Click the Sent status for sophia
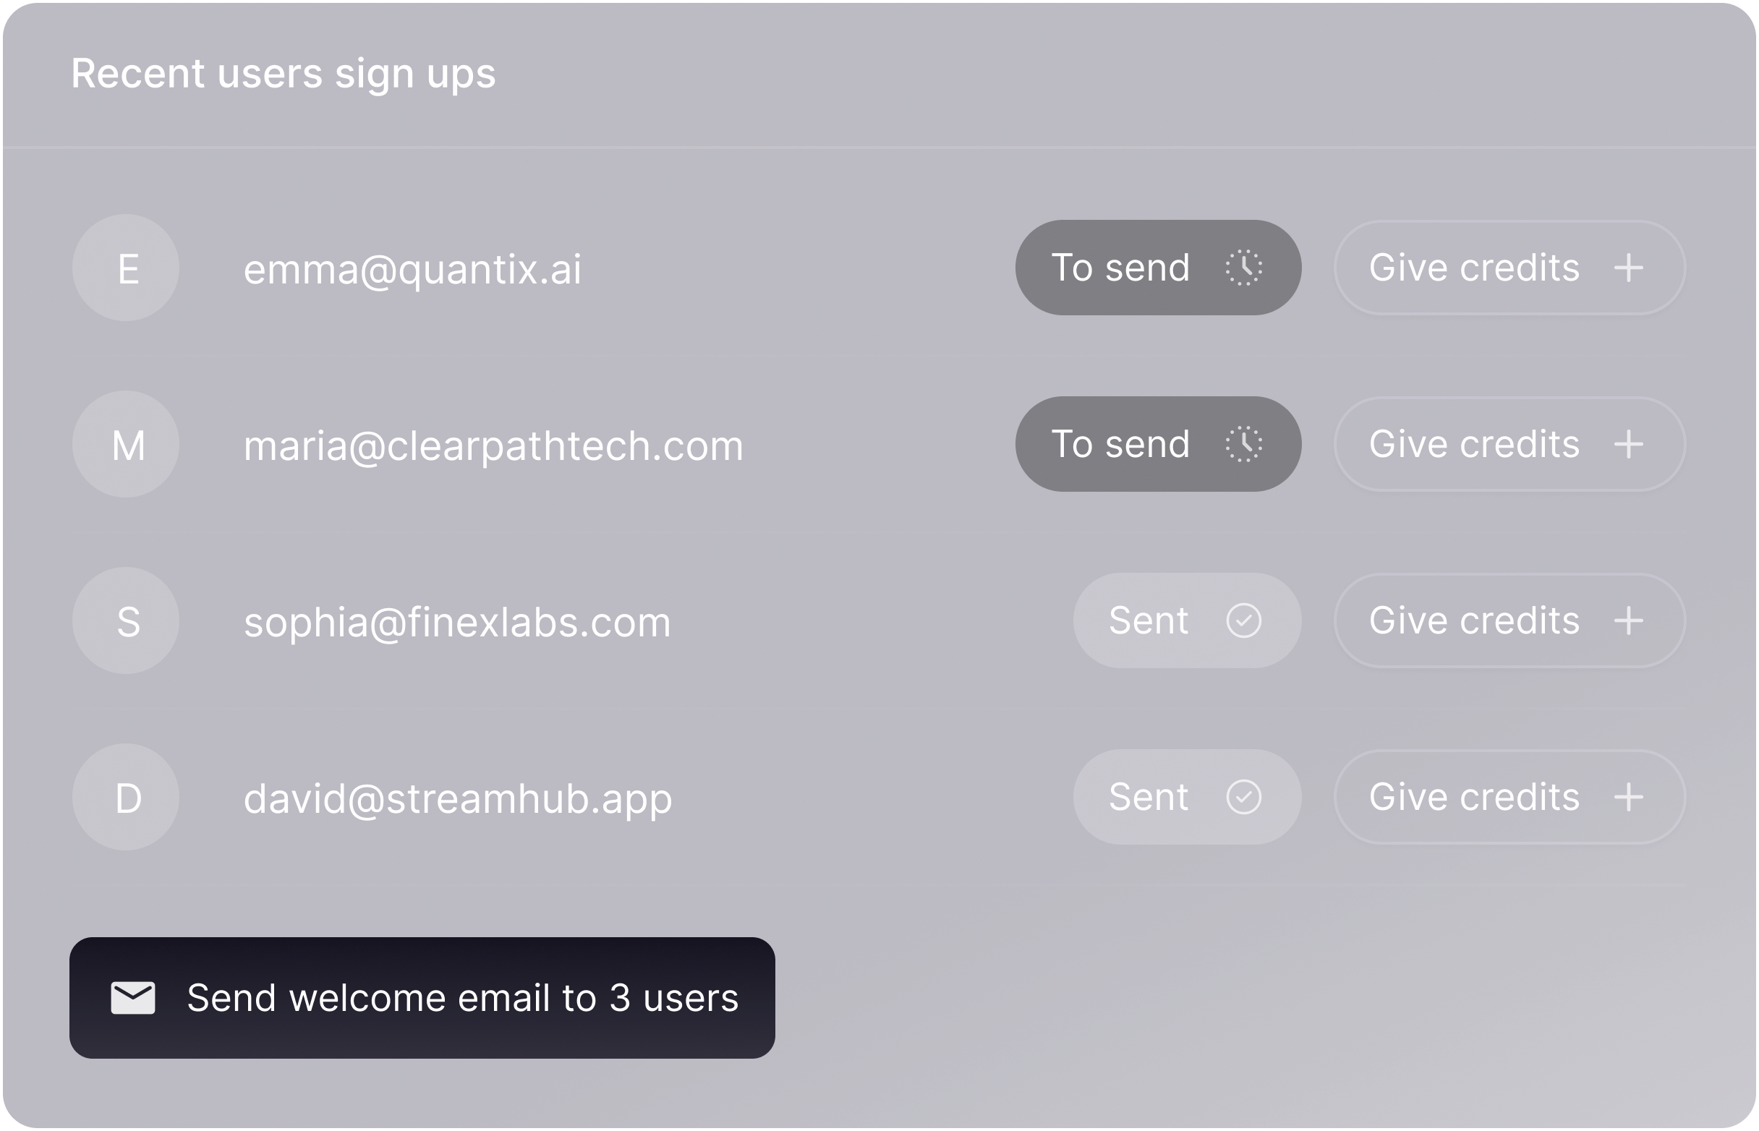Screen dimensions: 1759x1131 pos(1186,620)
